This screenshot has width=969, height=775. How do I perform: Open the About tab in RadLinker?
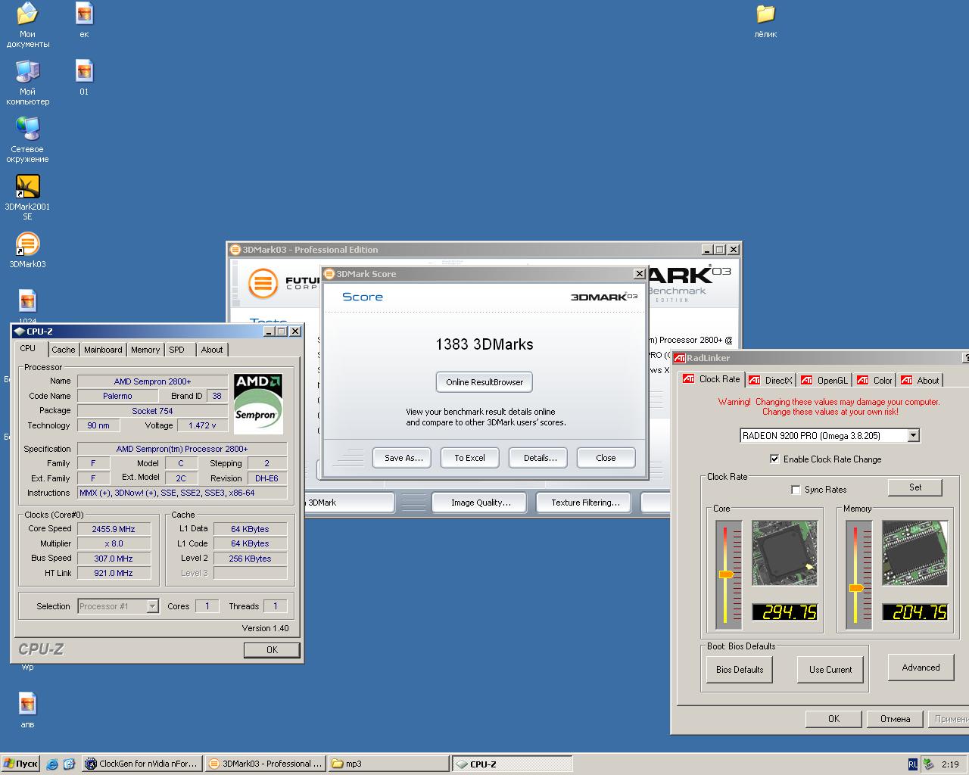tap(920, 381)
